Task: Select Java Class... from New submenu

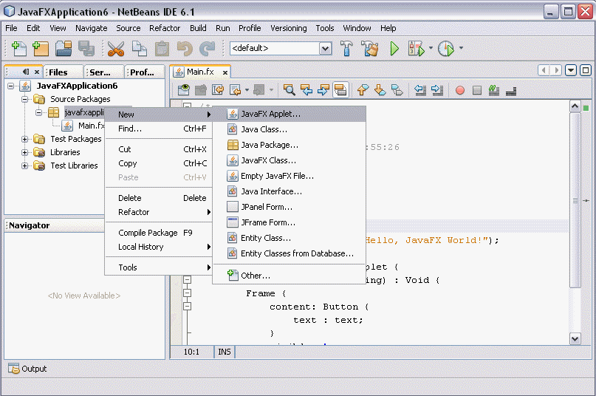Action: click(290, 130)
